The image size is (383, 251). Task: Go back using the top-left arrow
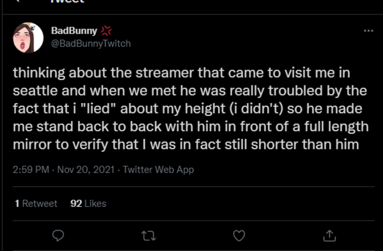(x=18, y=1)
